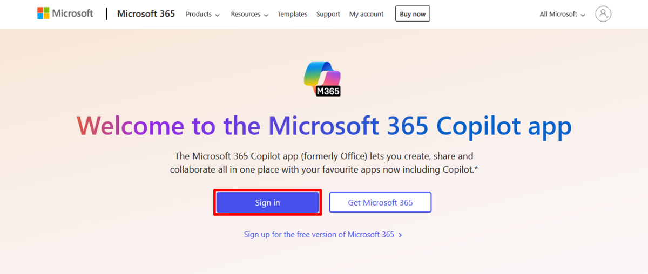This screenshot has height=274, width=648.
Task: Expand the All Microsoft dropdown
Action: tap(562, 14)
